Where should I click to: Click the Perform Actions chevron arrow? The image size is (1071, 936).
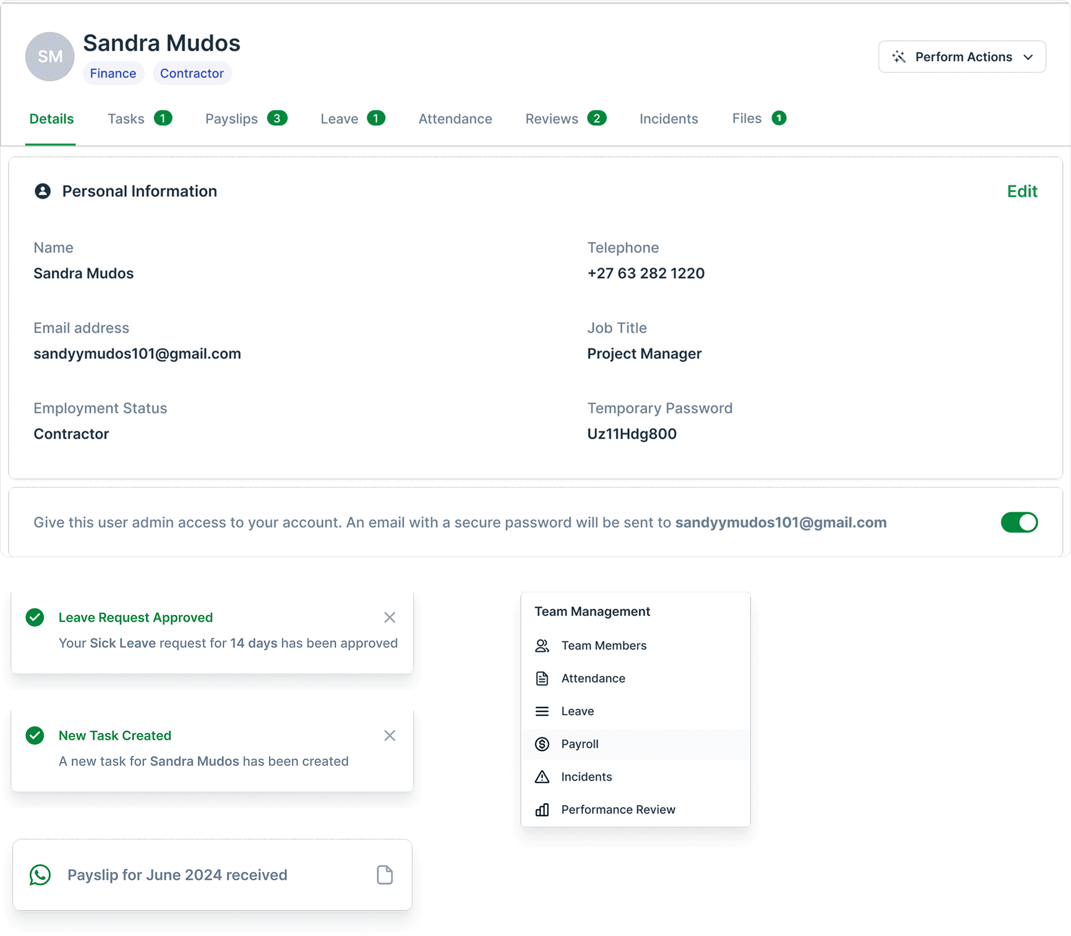coord(1028,57)
